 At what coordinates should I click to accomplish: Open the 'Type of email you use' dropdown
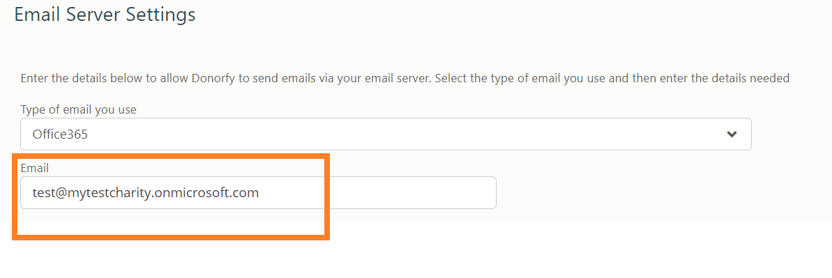click(x=386, y=134)
